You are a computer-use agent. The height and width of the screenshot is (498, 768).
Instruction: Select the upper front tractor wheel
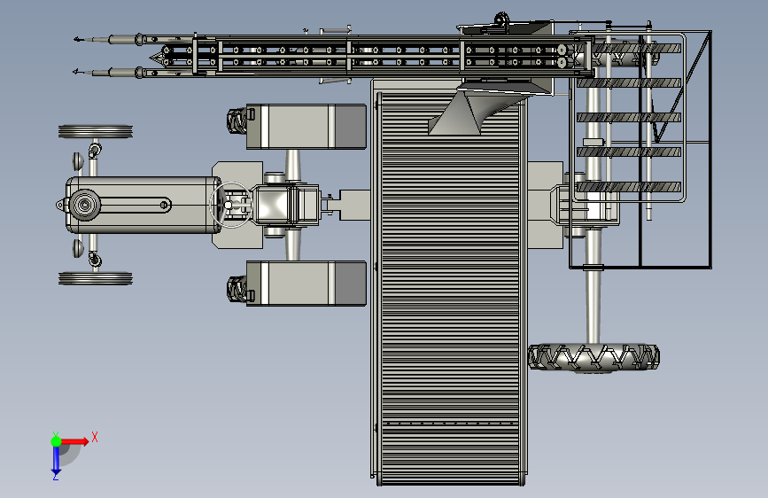click(96, 131)
